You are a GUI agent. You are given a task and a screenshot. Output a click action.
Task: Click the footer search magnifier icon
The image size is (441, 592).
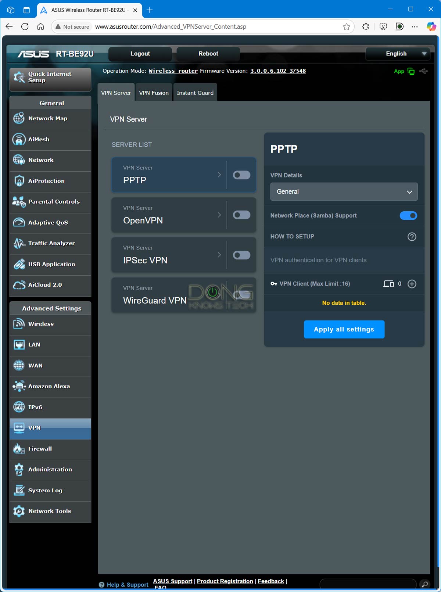tap(424, 584)
